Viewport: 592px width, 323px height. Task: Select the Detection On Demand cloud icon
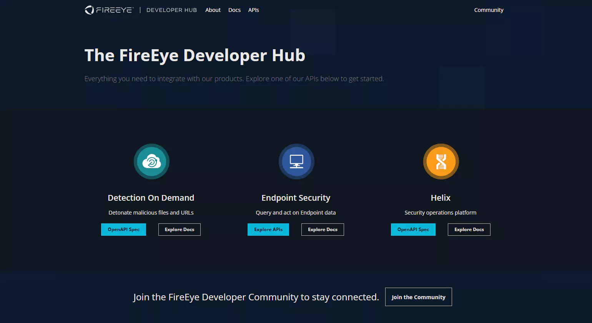[x=151, y=161]
